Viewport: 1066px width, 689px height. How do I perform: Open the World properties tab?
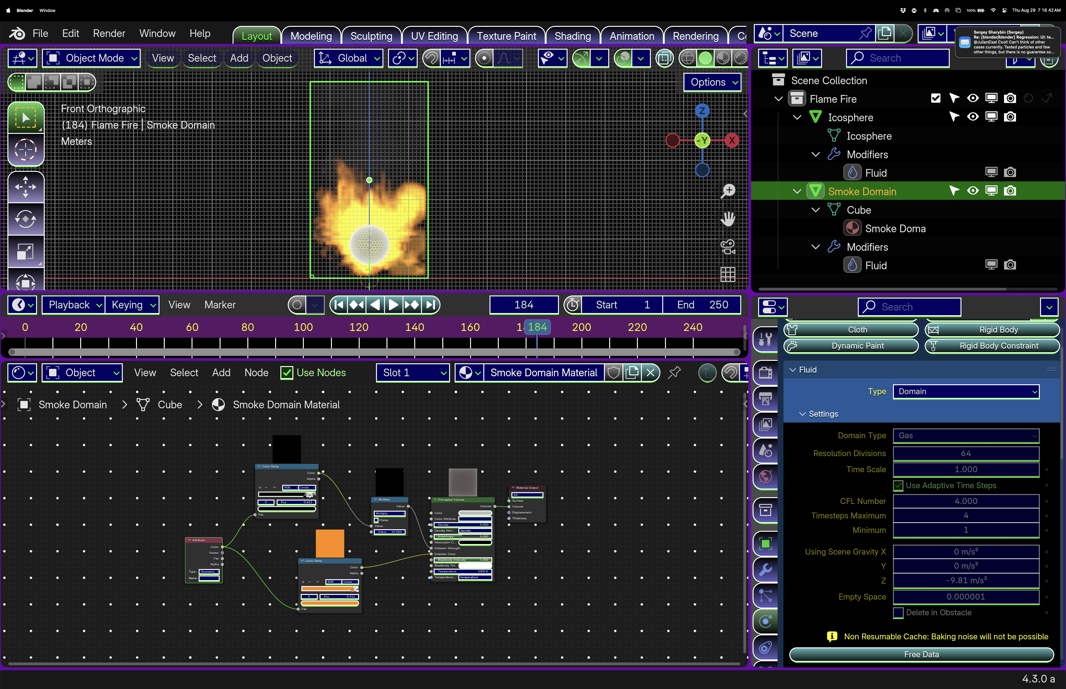click(765, 477)
